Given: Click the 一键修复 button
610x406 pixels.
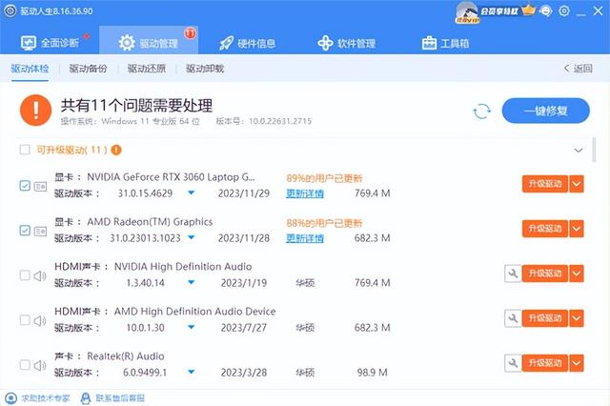Looking at the screenshot, I should 546,111.
